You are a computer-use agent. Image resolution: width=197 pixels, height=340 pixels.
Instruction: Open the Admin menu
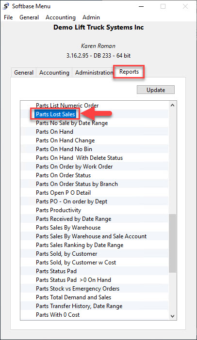pos(91,17)
